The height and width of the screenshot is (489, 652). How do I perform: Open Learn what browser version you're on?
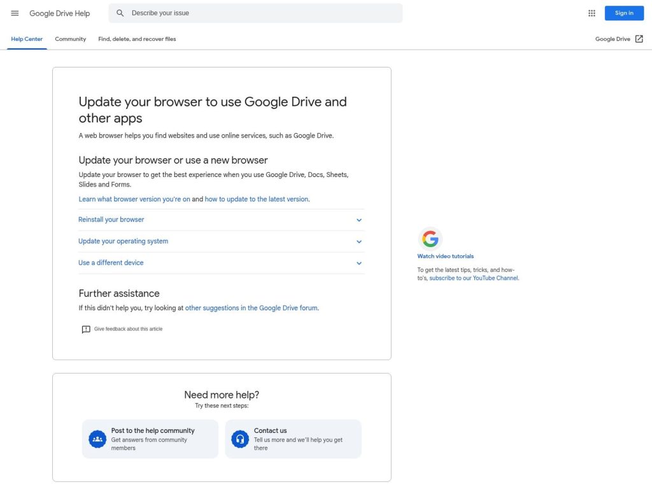click(x=134, y=199)
